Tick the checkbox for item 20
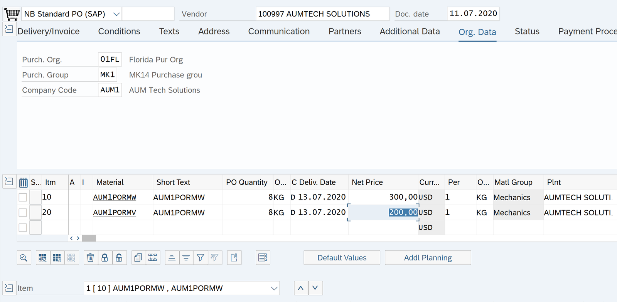Screen dimensions: 617x302 [23, 213]
